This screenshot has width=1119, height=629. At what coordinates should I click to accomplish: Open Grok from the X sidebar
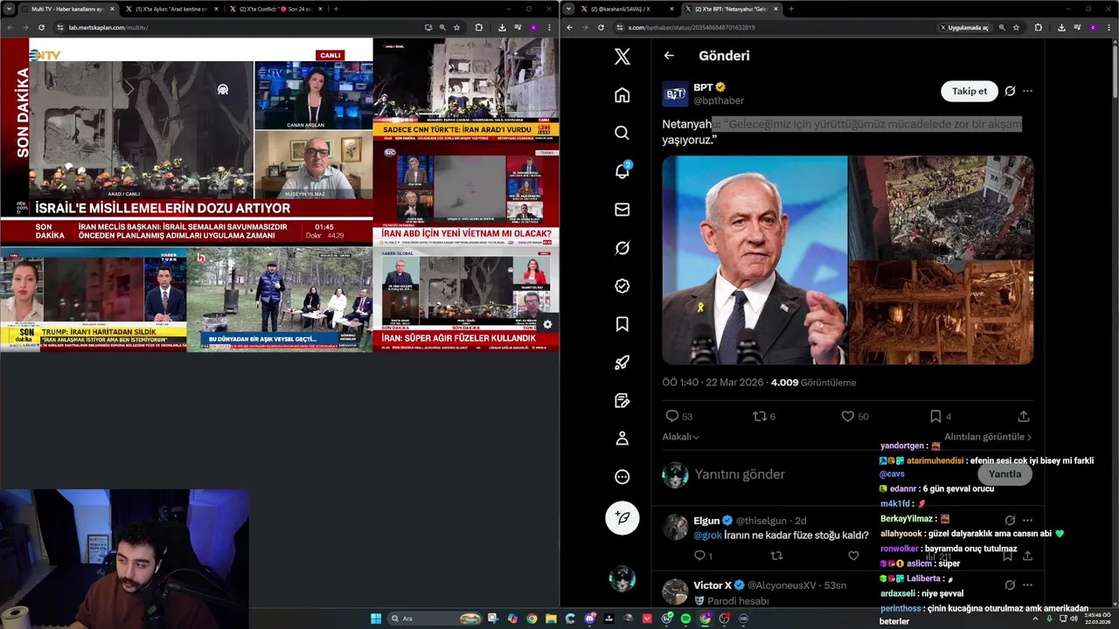pyautogui.click(x=622, y=247)
